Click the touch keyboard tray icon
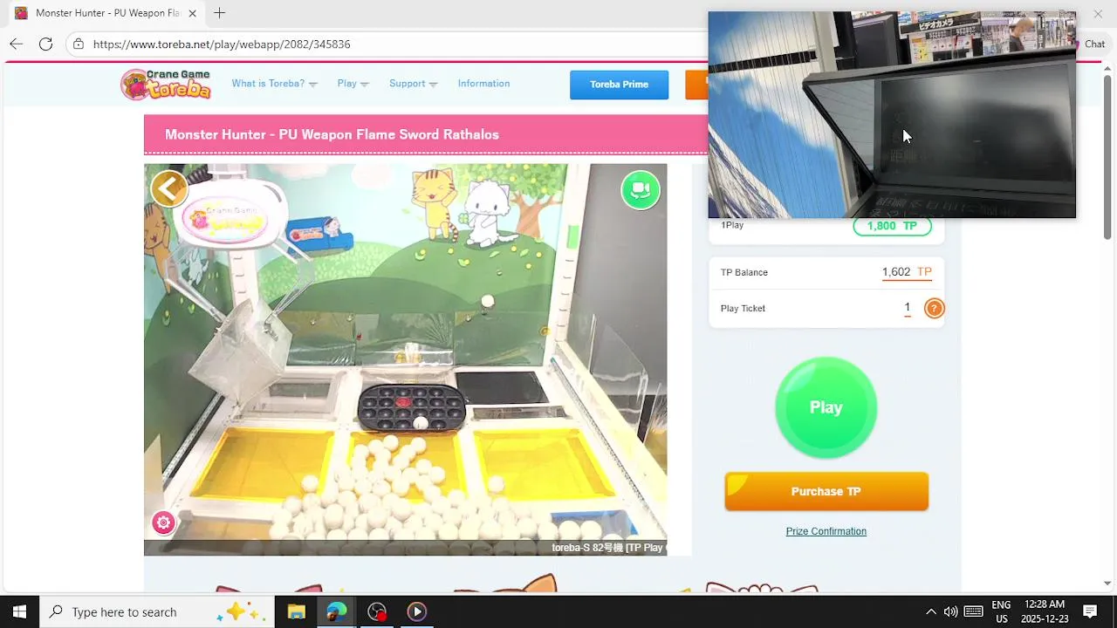 pyautogui.click(x=974, y=611)
